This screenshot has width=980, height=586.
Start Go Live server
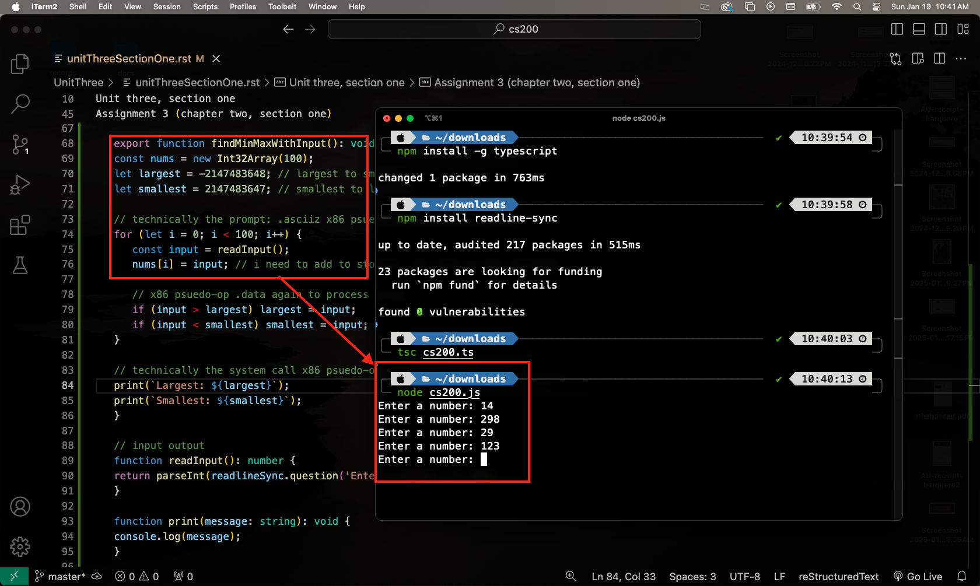coord(918,576)
